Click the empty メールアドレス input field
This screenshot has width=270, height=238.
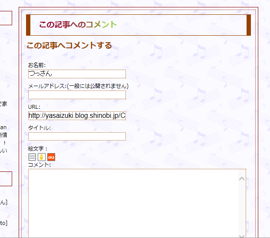[x=77, y=95]
